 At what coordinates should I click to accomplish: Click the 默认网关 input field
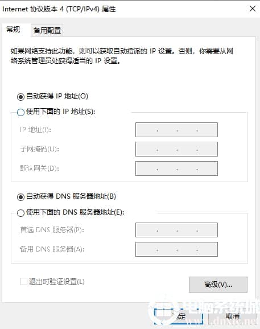tap(176, 168)
